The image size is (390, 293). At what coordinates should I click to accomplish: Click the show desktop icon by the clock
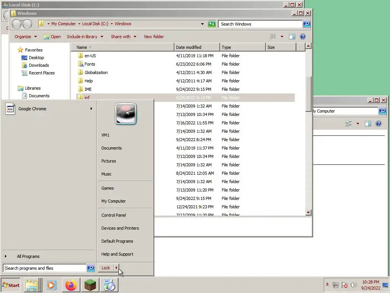click(386, 285)
